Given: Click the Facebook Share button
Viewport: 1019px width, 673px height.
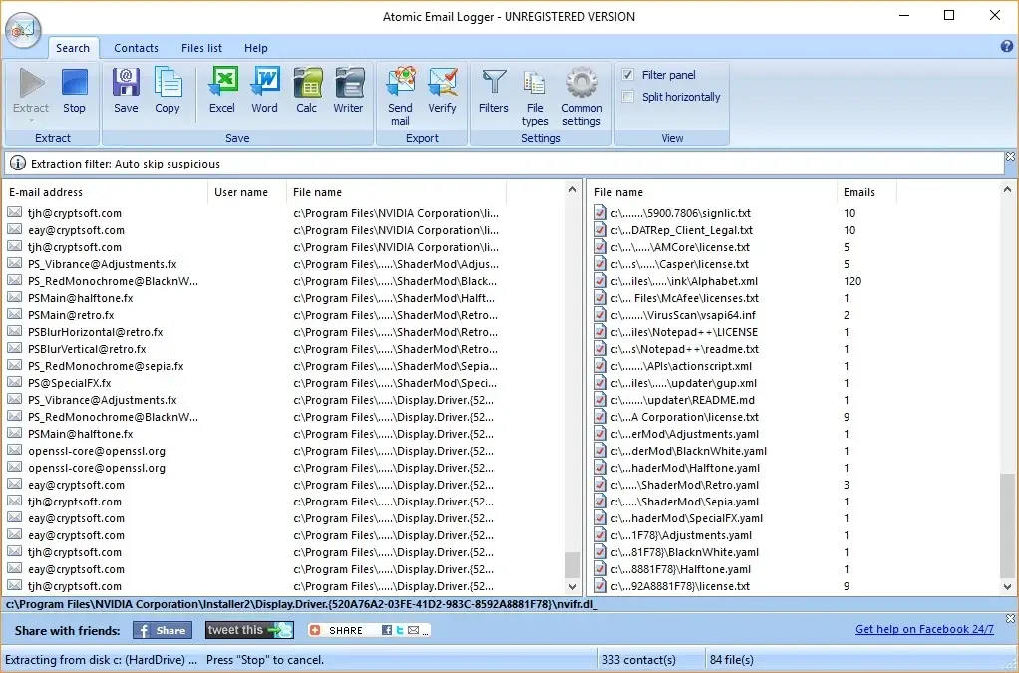Looking at the screenshot, I should 162,629.
